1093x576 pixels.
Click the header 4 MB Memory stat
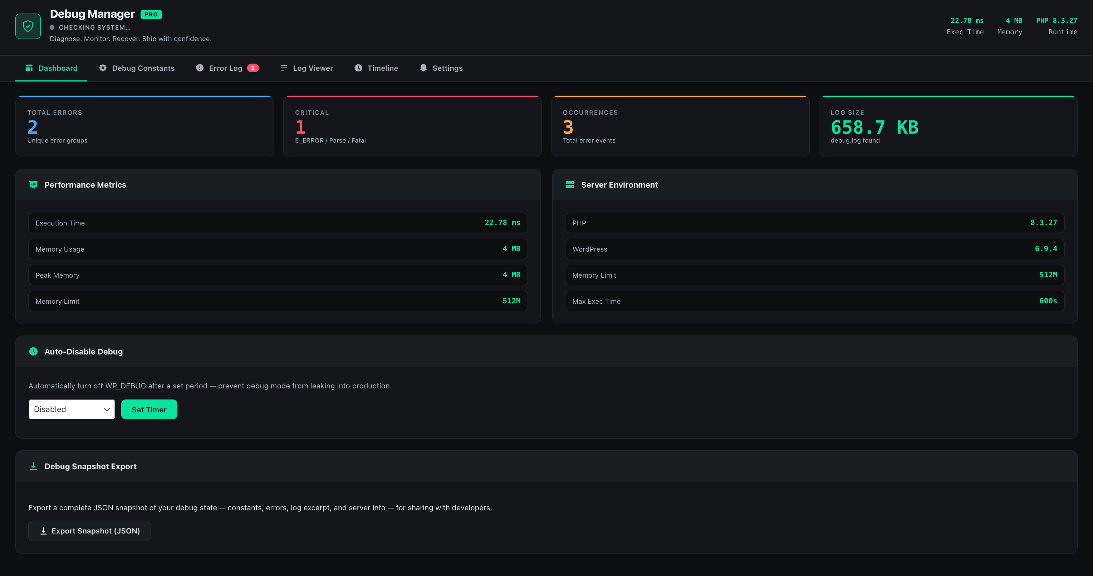tap(1010, 26)
